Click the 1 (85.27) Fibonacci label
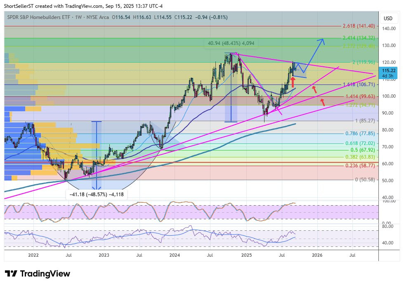This screenshot has height=286, width=404. coord(365,121)
